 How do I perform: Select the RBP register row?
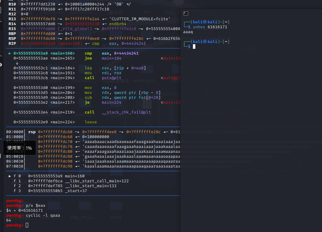(x=40, y=34)
